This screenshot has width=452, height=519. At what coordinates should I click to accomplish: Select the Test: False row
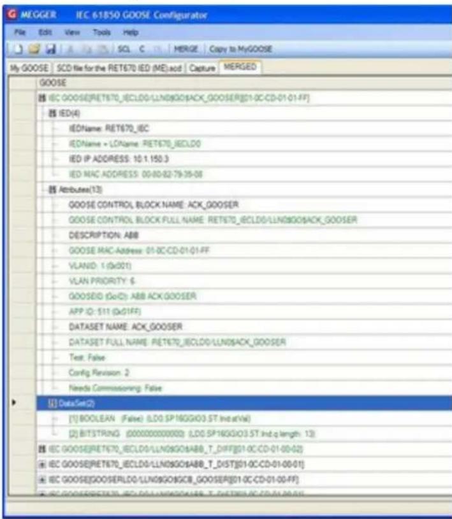coord(244,357)
